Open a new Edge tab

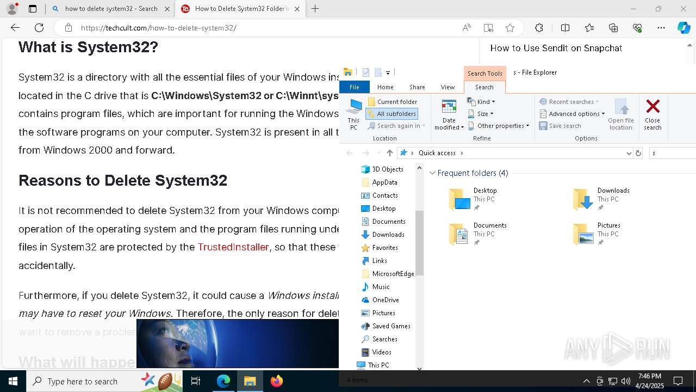(315, 9)
